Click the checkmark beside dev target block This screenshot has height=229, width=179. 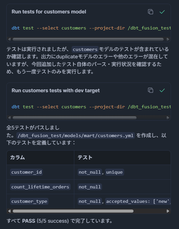pyautogui.click(x=162, y=90)
